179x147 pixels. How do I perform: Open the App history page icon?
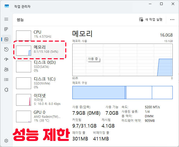point(6,49)
